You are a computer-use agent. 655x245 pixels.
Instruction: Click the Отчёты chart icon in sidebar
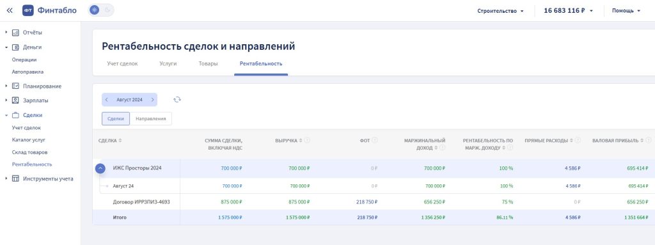tap(15, 33)
